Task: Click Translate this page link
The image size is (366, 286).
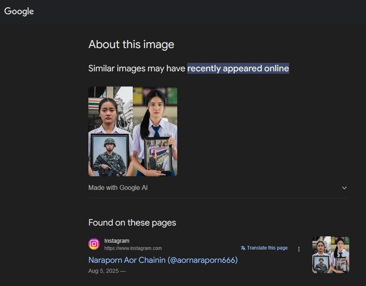Action: [x=267, y=248]
